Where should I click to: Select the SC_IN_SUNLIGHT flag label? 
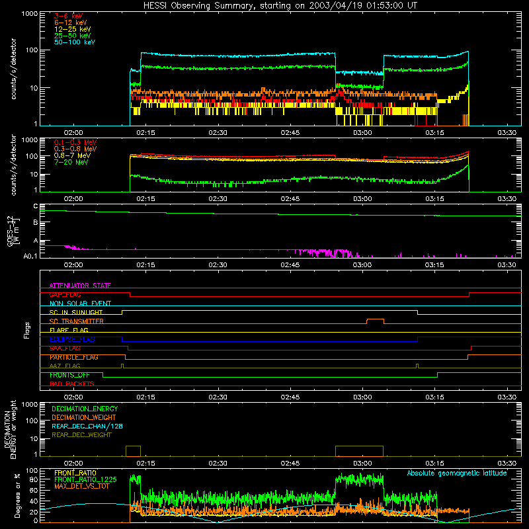tap(76, 312)
